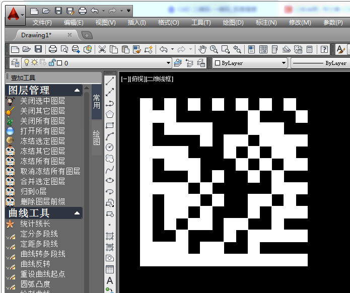This screenshot has height=293, width=350.
Task: Click the Layer Previous icon
Action: pyautogui.click(x=189, y=63)
